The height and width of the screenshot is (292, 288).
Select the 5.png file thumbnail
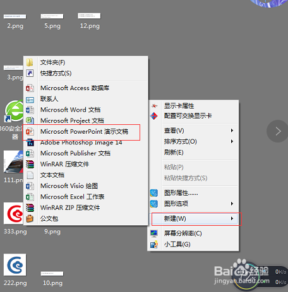pyautogui.click(x=52, y=16)
